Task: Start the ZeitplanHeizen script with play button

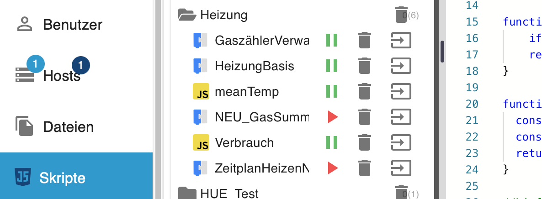Action: (x=333, y=168)
